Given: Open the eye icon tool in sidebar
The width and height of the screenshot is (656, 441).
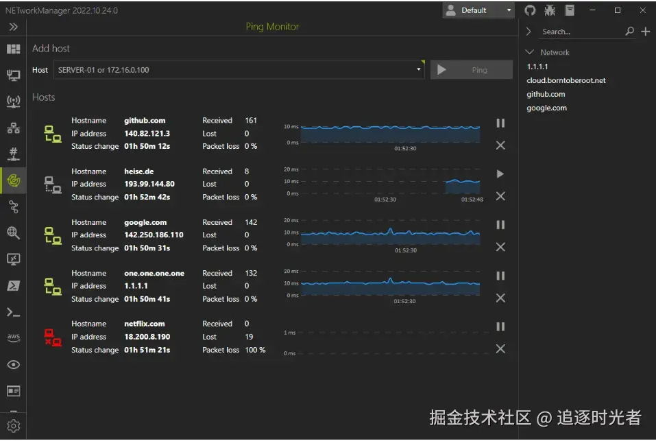Looking at the screenshot, I should click(14, 364).
